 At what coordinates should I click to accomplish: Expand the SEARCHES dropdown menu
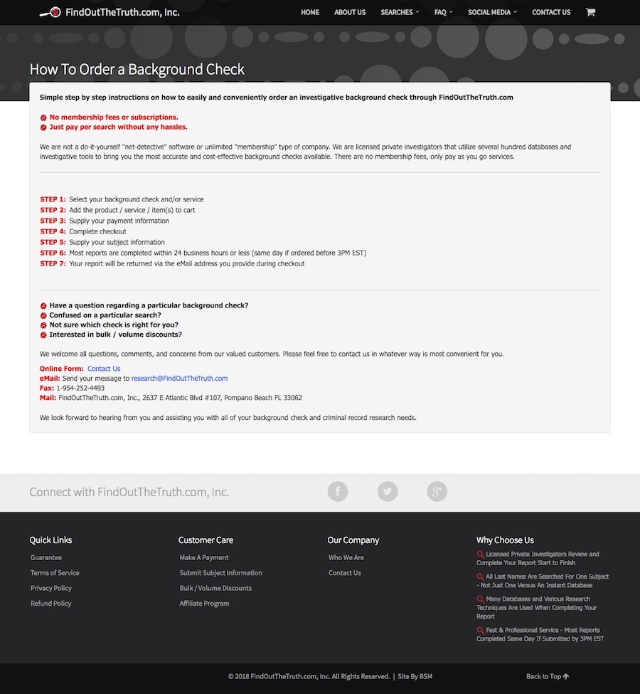point(400,12)
